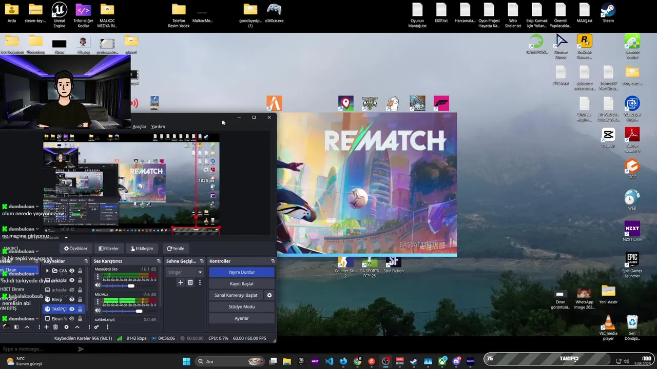This screenshot has width=657, height=369.
Task: Open the NZXT CAM desktop icon
Action: [x=632, y=231]
